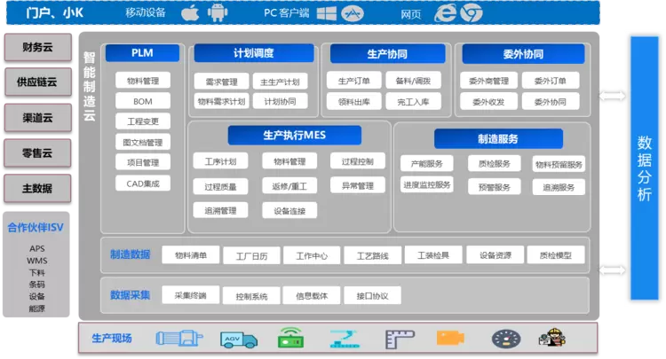Click the BOM button under PLM
The width and height of the screenshot is (666, 359).
(142, 101)
